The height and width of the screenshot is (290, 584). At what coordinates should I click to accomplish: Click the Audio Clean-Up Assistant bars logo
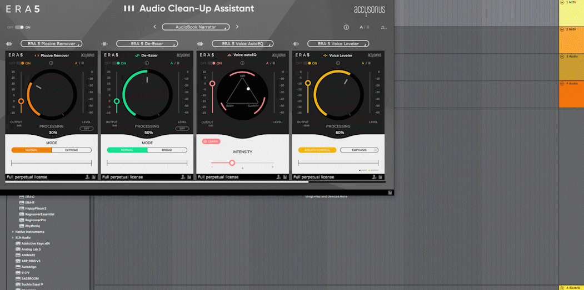tap(129, 8)
